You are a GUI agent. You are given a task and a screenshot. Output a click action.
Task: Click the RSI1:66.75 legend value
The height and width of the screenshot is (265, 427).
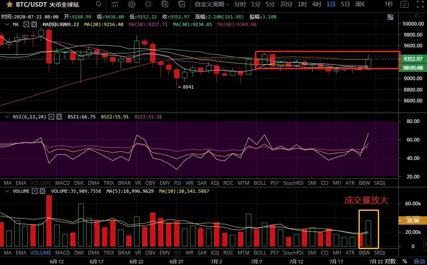tap(82, 117)
